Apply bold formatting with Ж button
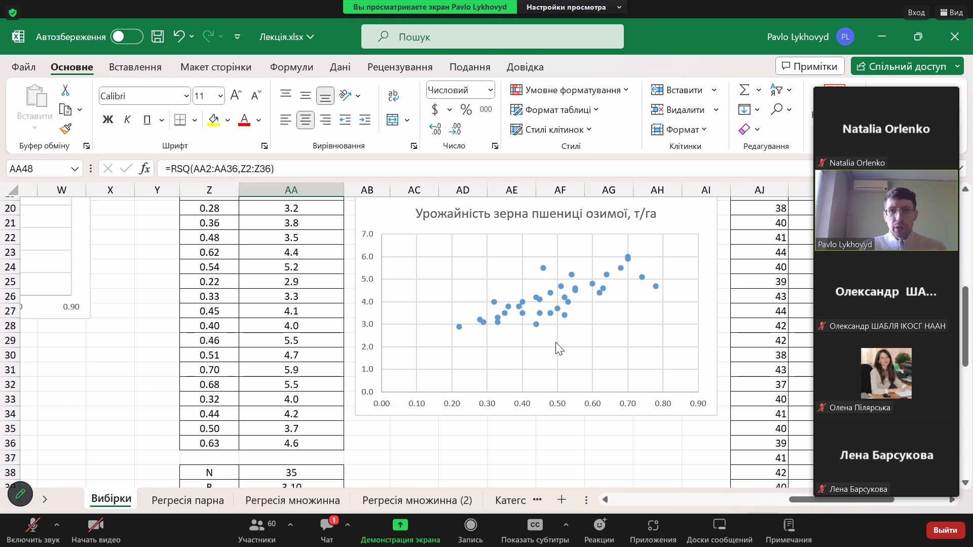973x547 pixels. click(x=107, y=120)
